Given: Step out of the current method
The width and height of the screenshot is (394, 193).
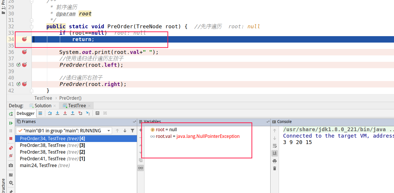Looking at the screenshot, I should 73,113.
